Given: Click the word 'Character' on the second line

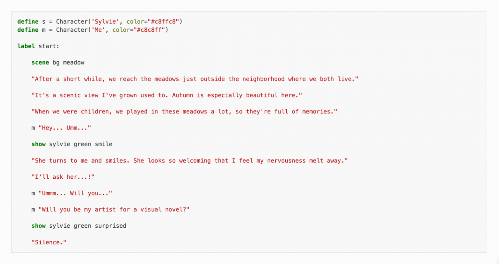Looking at the screenshot, I should point(72,30).
